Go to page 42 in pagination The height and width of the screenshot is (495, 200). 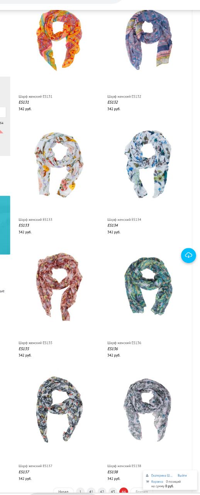click(102, 492)
